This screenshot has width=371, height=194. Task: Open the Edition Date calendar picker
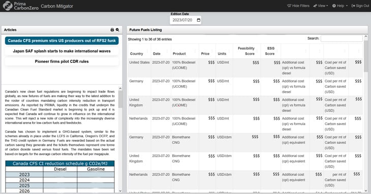point(199,20)
